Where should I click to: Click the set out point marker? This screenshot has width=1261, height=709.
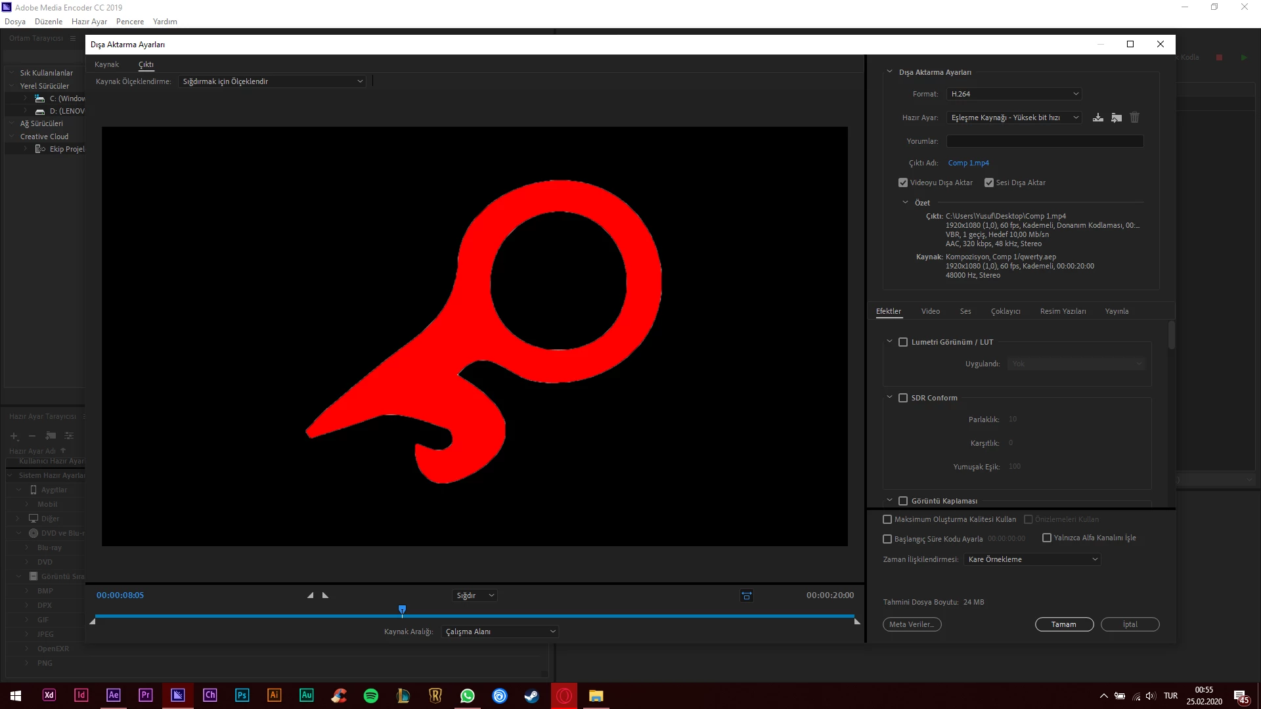coord(325,595)
